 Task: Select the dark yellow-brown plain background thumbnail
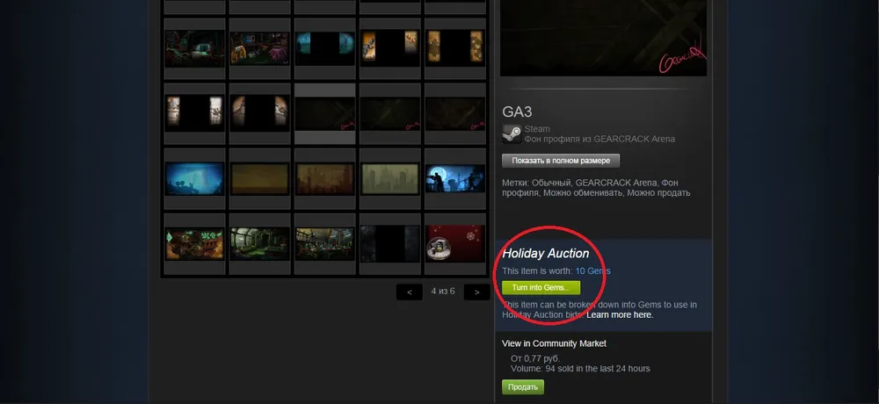(x=260, y=179)
